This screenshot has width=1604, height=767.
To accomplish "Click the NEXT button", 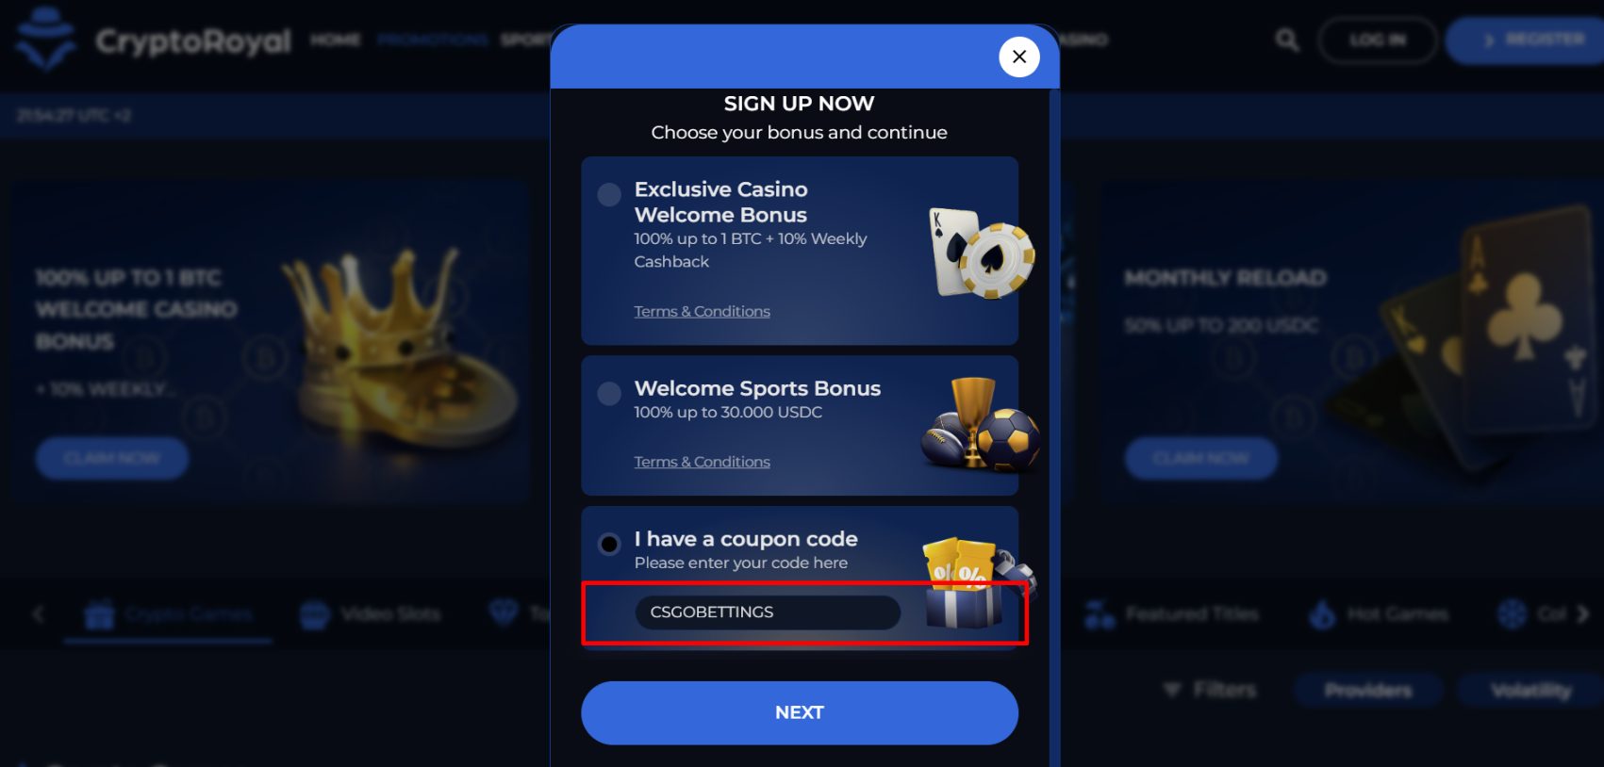I will (x=800, y=712).
